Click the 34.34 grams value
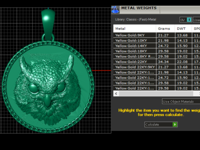 tap(163, 62)
